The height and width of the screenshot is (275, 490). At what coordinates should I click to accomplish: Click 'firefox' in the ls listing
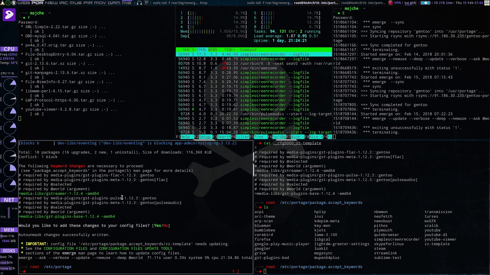pos(263,239)
